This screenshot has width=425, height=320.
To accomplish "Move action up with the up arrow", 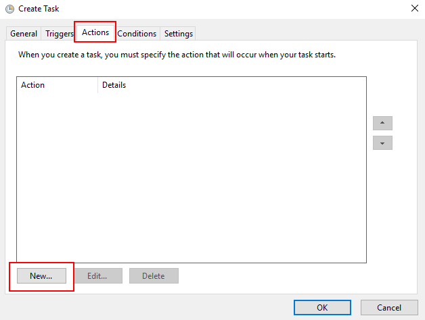I will tap(382, 124).
